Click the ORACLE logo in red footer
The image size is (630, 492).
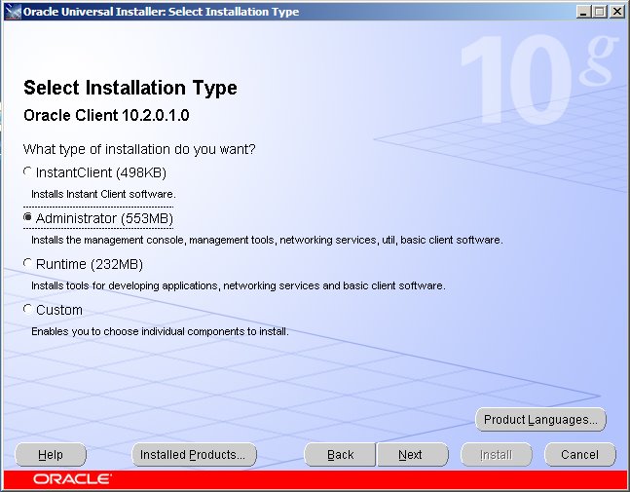72,479
